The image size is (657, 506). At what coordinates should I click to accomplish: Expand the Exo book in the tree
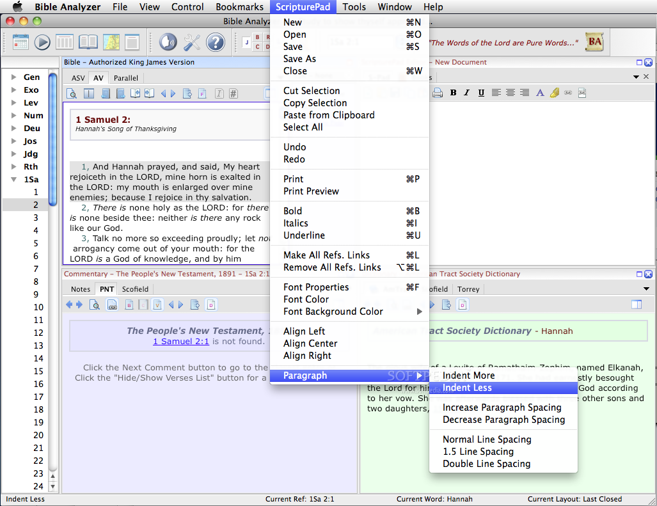[x=14, y=90]
